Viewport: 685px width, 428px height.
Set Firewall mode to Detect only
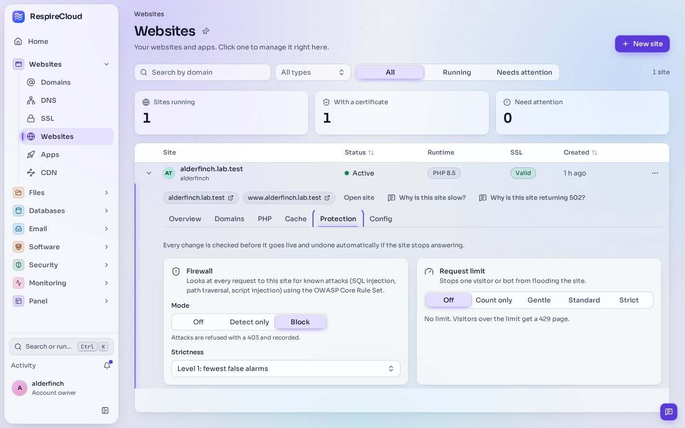tap(249, 322)
